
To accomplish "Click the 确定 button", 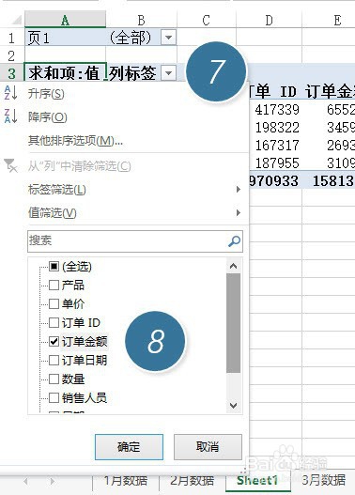I will coord(129,447).
